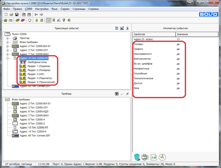Expand the Адрес: 7 С2000-БКИ node
This screenshot has width=221, height=168.
point(7,54)
